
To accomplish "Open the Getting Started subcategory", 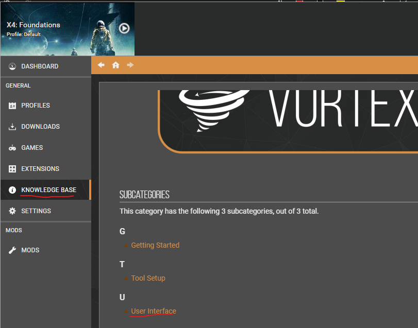I will [x=155, y=245].
